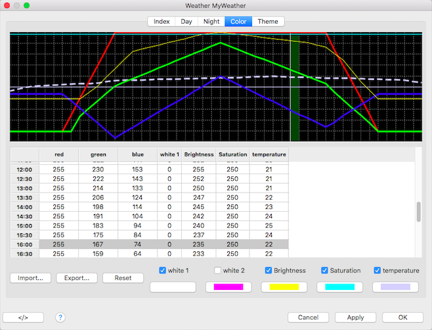Disable the Saturation checkbox
Image resolution: width=432 pixels, height=330 pixels.
tap(325, 270)
